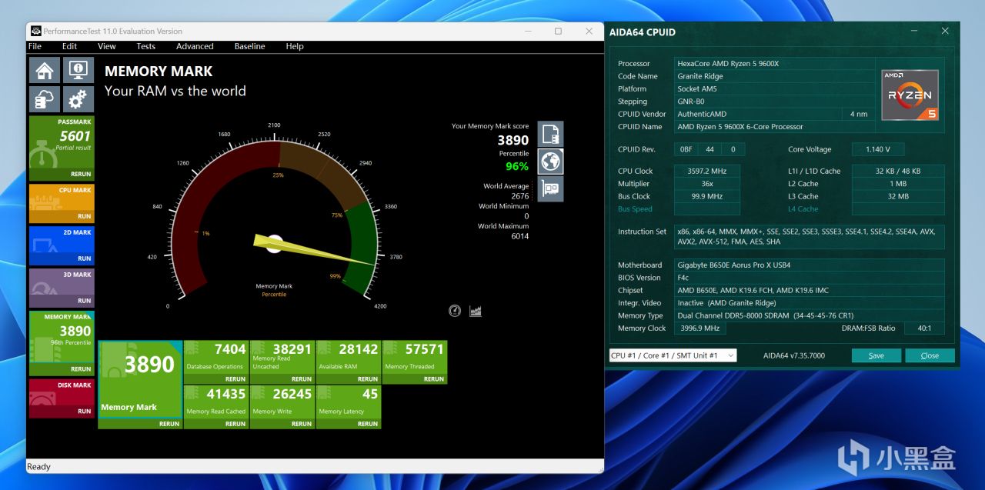
Task: Click the L4 Cache link label
Action: [x=803, y=209]
